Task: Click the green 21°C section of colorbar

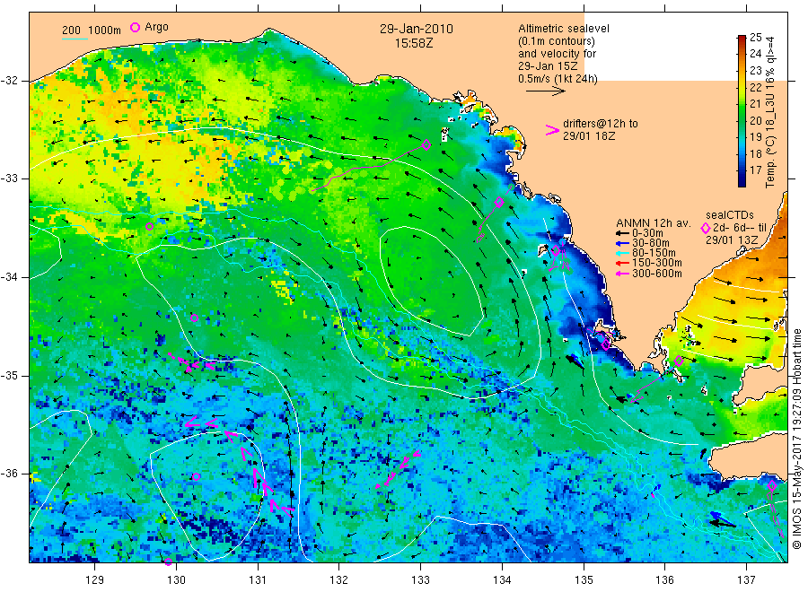Action: [x=742, y=104]
